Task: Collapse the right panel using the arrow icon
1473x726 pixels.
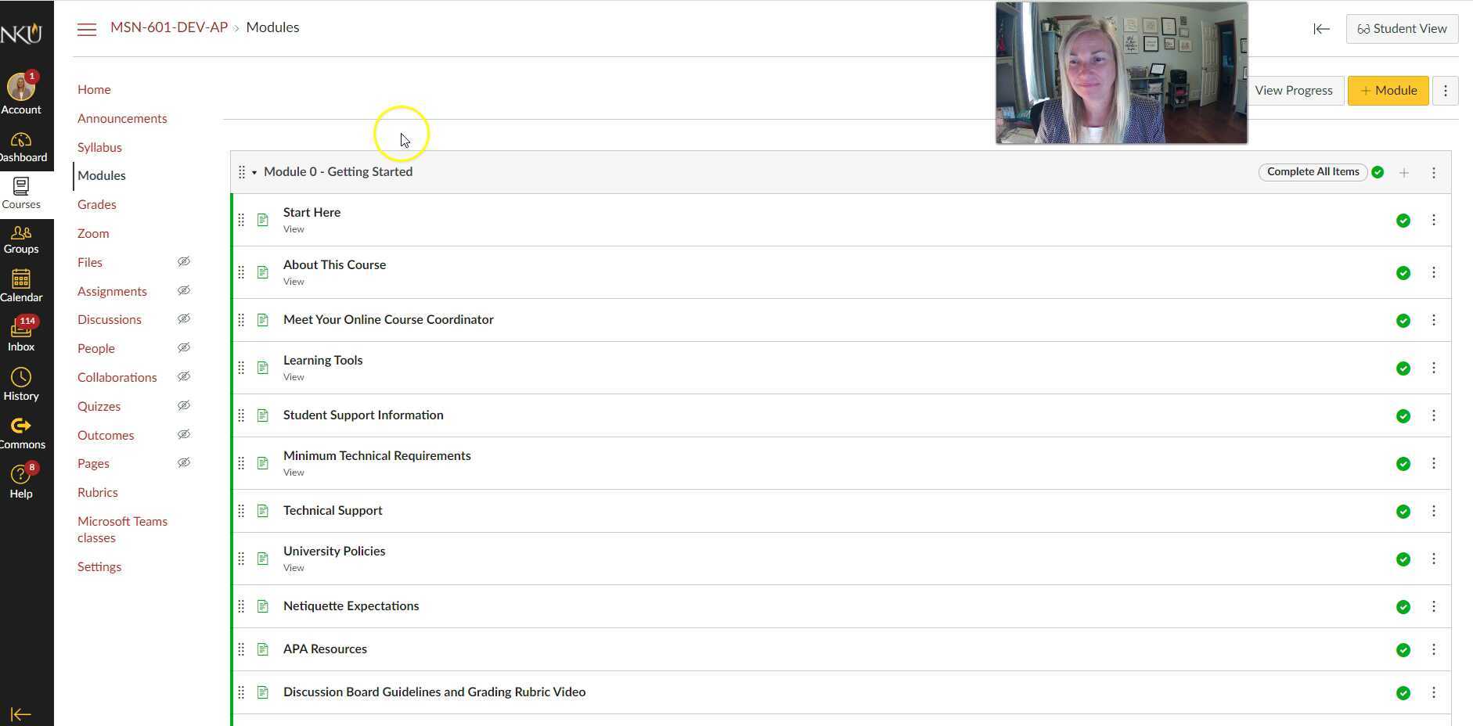Action: click(1320, 29)
